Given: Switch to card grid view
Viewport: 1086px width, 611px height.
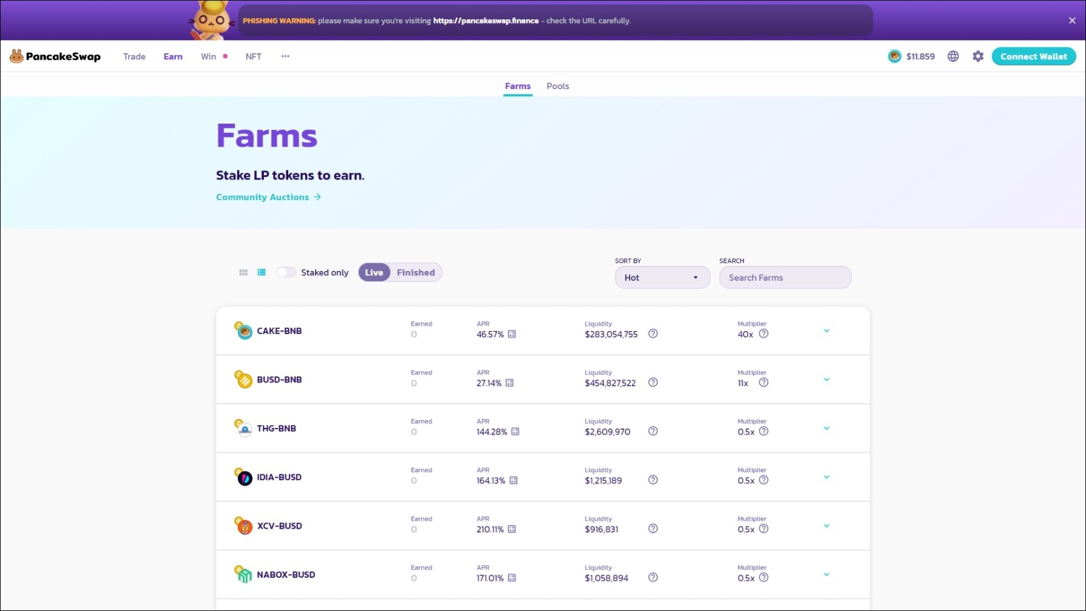Looking at the screenshot, I should coord(243,273).
